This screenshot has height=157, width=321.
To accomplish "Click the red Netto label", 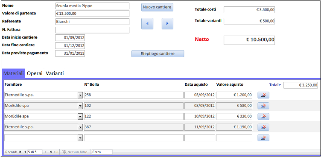I will pos(202,39).
